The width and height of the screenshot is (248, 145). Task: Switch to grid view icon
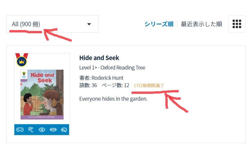click(x=237, y=24)
